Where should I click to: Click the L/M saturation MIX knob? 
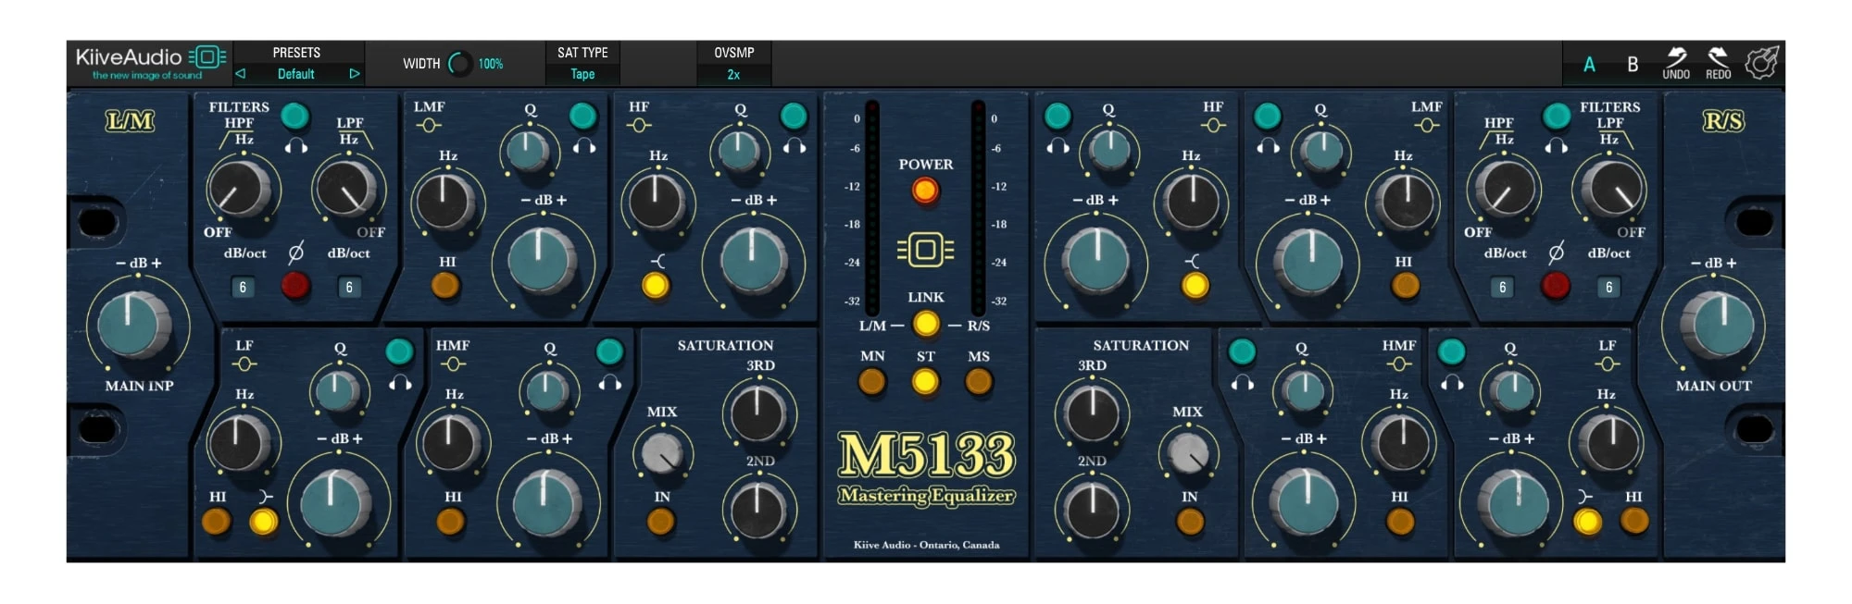[x=662, y=454]
